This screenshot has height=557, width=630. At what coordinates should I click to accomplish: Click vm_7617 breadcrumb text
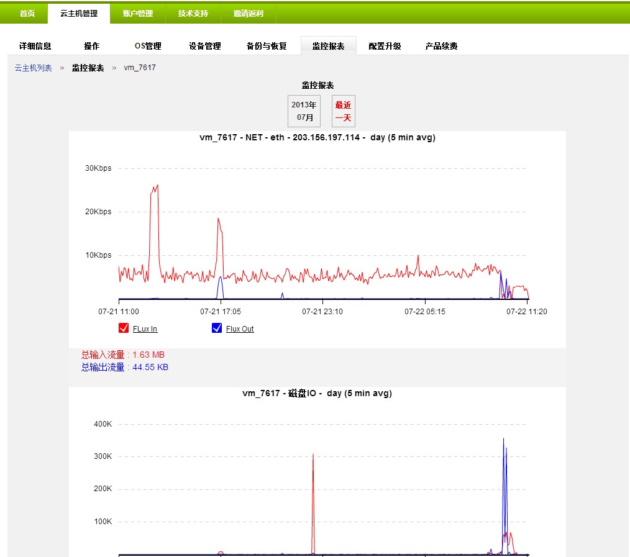[140, 68]
